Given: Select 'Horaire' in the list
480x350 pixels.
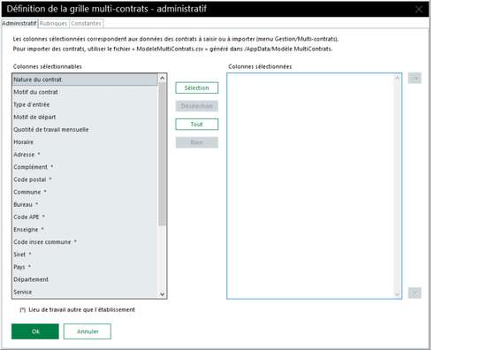Looking at the screenshot, I should click(x=85, y=142).
